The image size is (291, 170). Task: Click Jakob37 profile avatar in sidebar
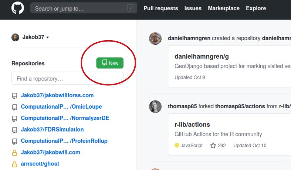16,37
